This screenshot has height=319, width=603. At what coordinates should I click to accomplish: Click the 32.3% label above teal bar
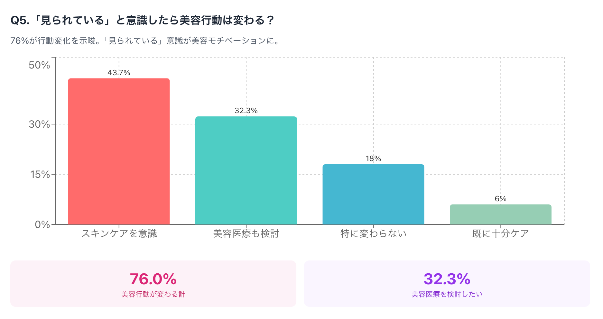click(x=246, y=111)
